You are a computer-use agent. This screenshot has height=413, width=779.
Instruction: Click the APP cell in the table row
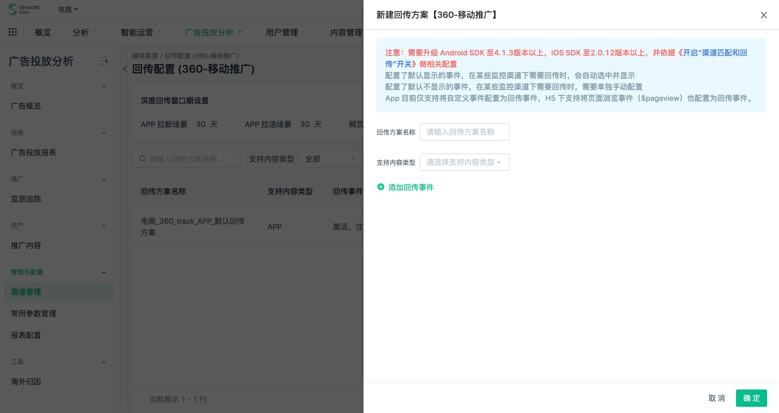point(275,227)
